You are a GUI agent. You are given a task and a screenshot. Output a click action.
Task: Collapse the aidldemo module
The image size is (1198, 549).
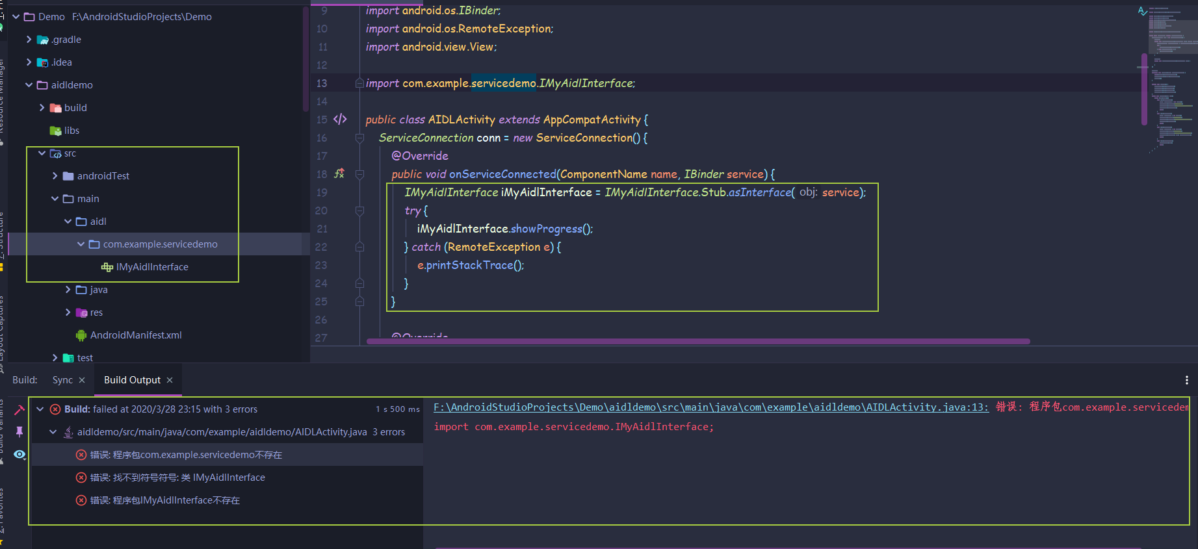tap(29, 85)
